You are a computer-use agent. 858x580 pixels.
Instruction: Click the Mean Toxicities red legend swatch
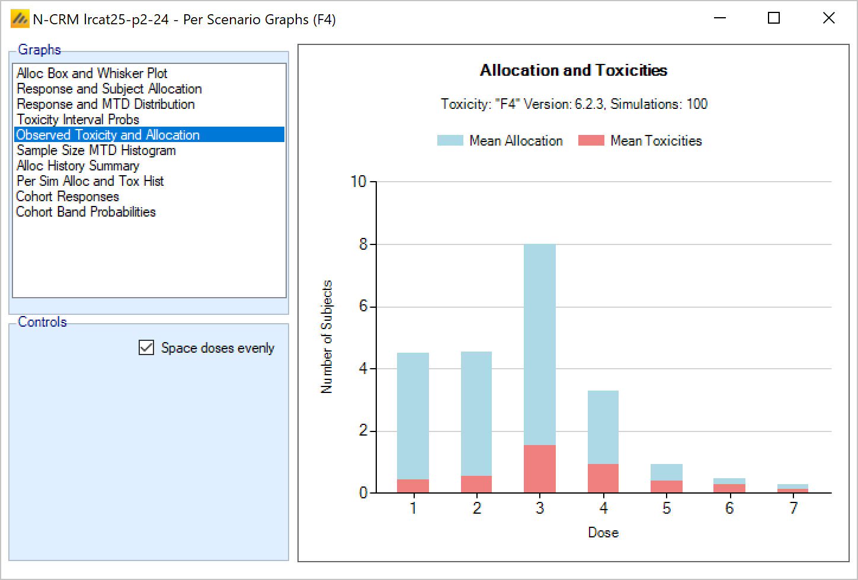coord(591,141)
